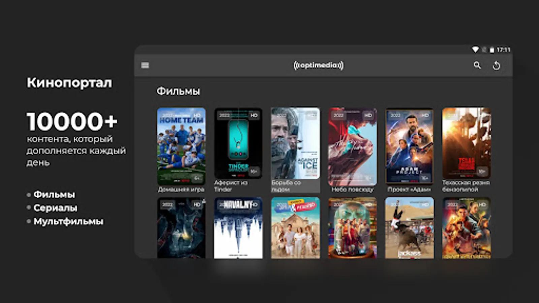The height and width of the screenshot is (303, 539).
Task: Tap the Wi-Fi status icon
Action: tap(475, 49)
